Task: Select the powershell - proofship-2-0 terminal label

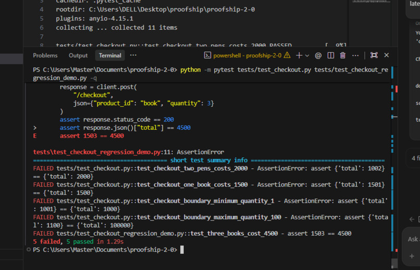Action: tap(247, 55)
